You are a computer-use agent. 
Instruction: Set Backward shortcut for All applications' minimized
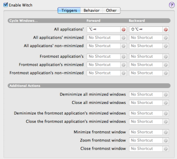coord(146,38)
